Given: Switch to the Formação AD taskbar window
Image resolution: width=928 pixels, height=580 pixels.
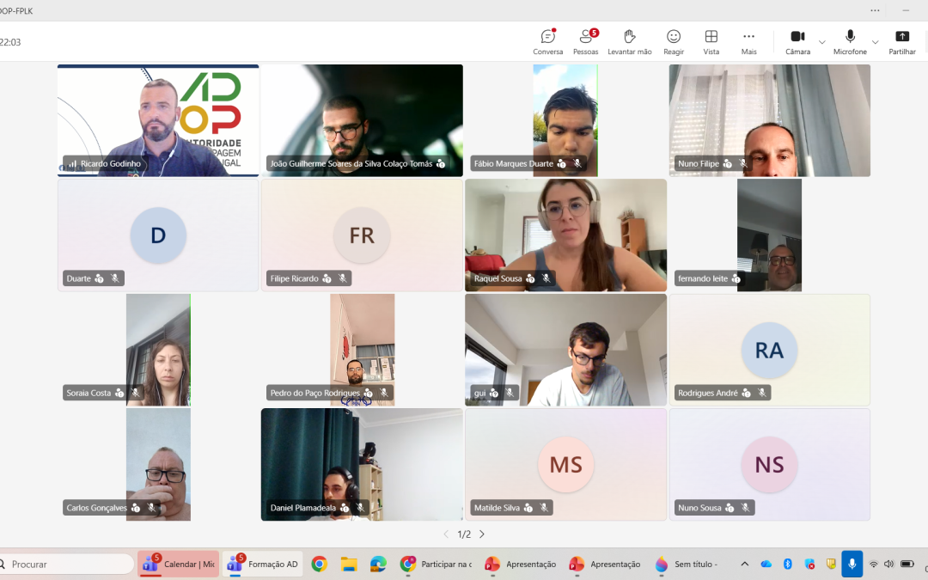Looking at the screenshot, I should pos(263,564).
